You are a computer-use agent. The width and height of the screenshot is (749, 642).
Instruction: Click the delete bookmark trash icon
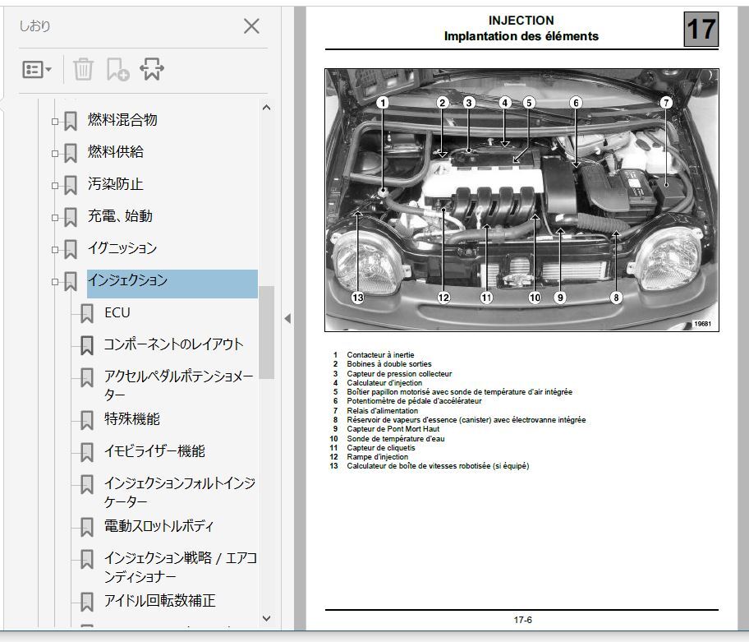[83, 69]
